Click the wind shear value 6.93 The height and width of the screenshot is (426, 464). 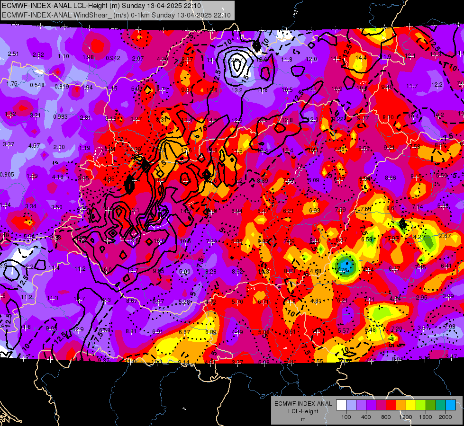[x=315, y=210]
